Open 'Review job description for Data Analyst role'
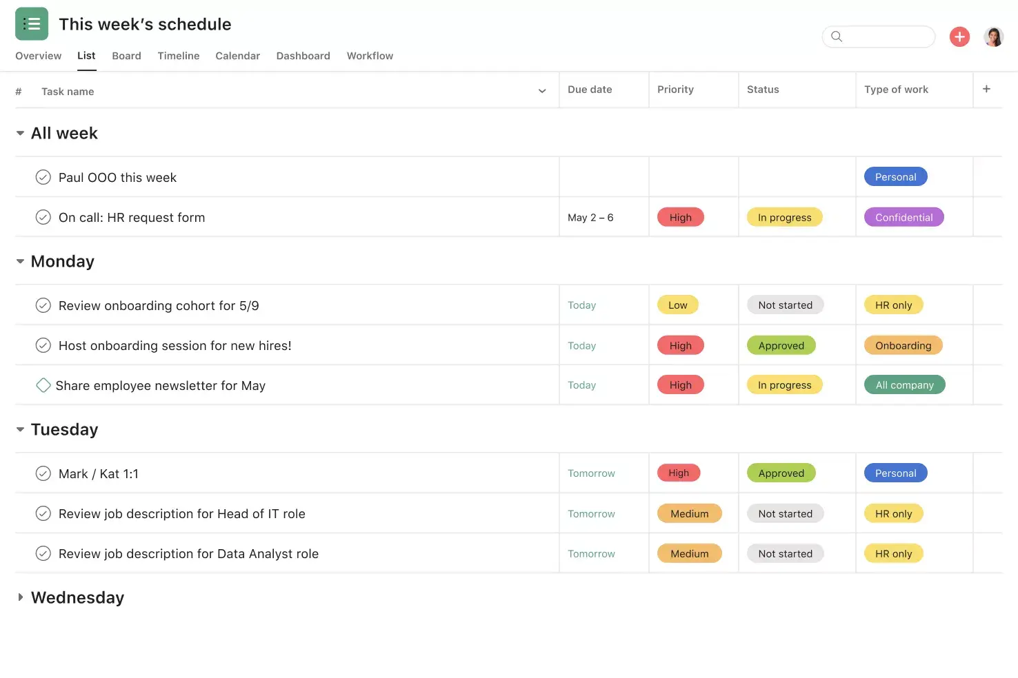The image size is (1018, 678). (x=188, y=553)
